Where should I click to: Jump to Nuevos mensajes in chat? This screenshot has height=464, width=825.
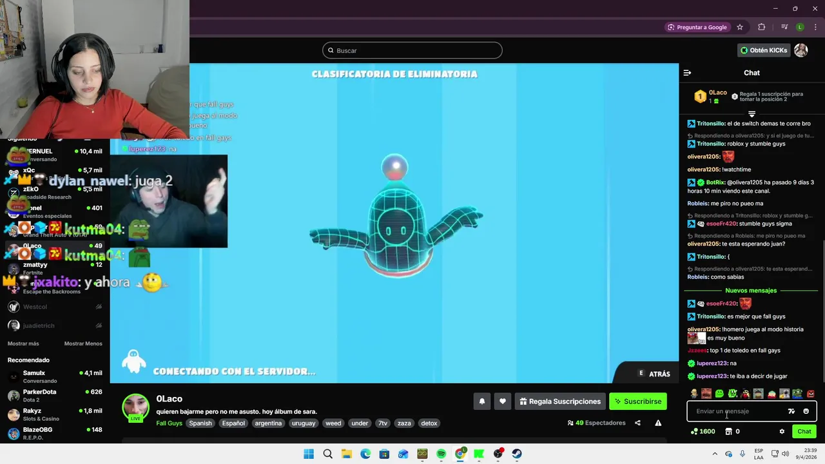751,291
